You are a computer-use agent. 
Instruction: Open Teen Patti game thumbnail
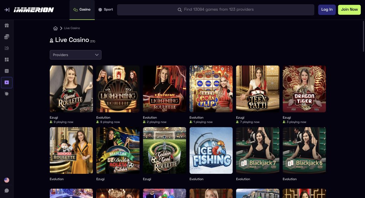(257, 89)
